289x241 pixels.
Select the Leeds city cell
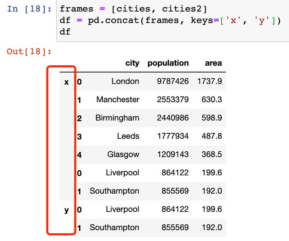[x=128, y=136]
